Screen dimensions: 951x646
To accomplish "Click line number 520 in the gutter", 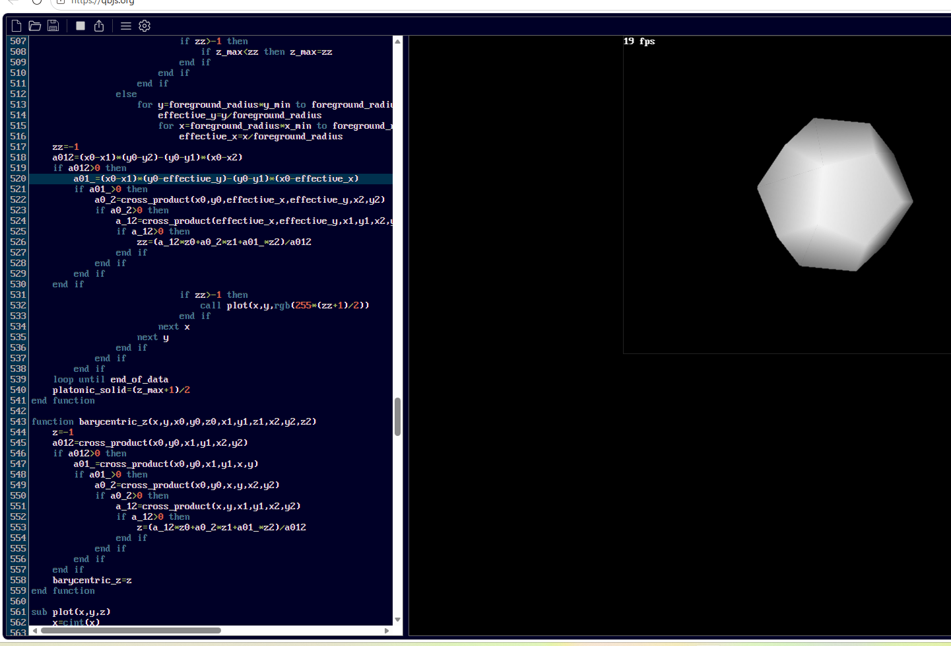I will pos(18,178).
